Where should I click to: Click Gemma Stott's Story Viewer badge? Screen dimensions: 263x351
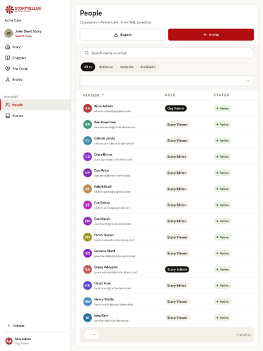[x=178, y=253]
